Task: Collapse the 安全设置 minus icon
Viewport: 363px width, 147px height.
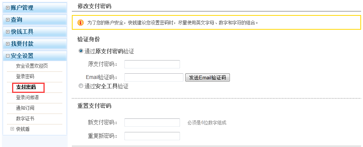Action: [x=8, y=56]
